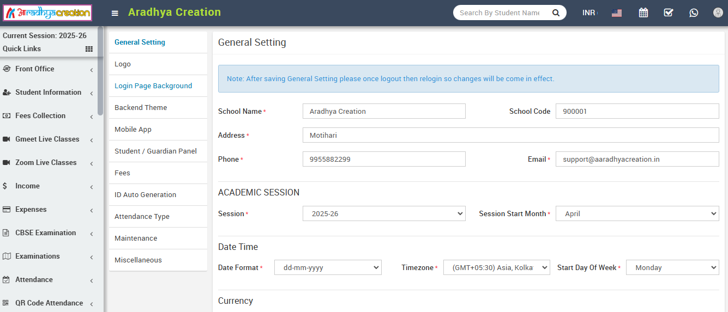
Task: Open the Timezone dropdown
Action: tap(496, 267)
